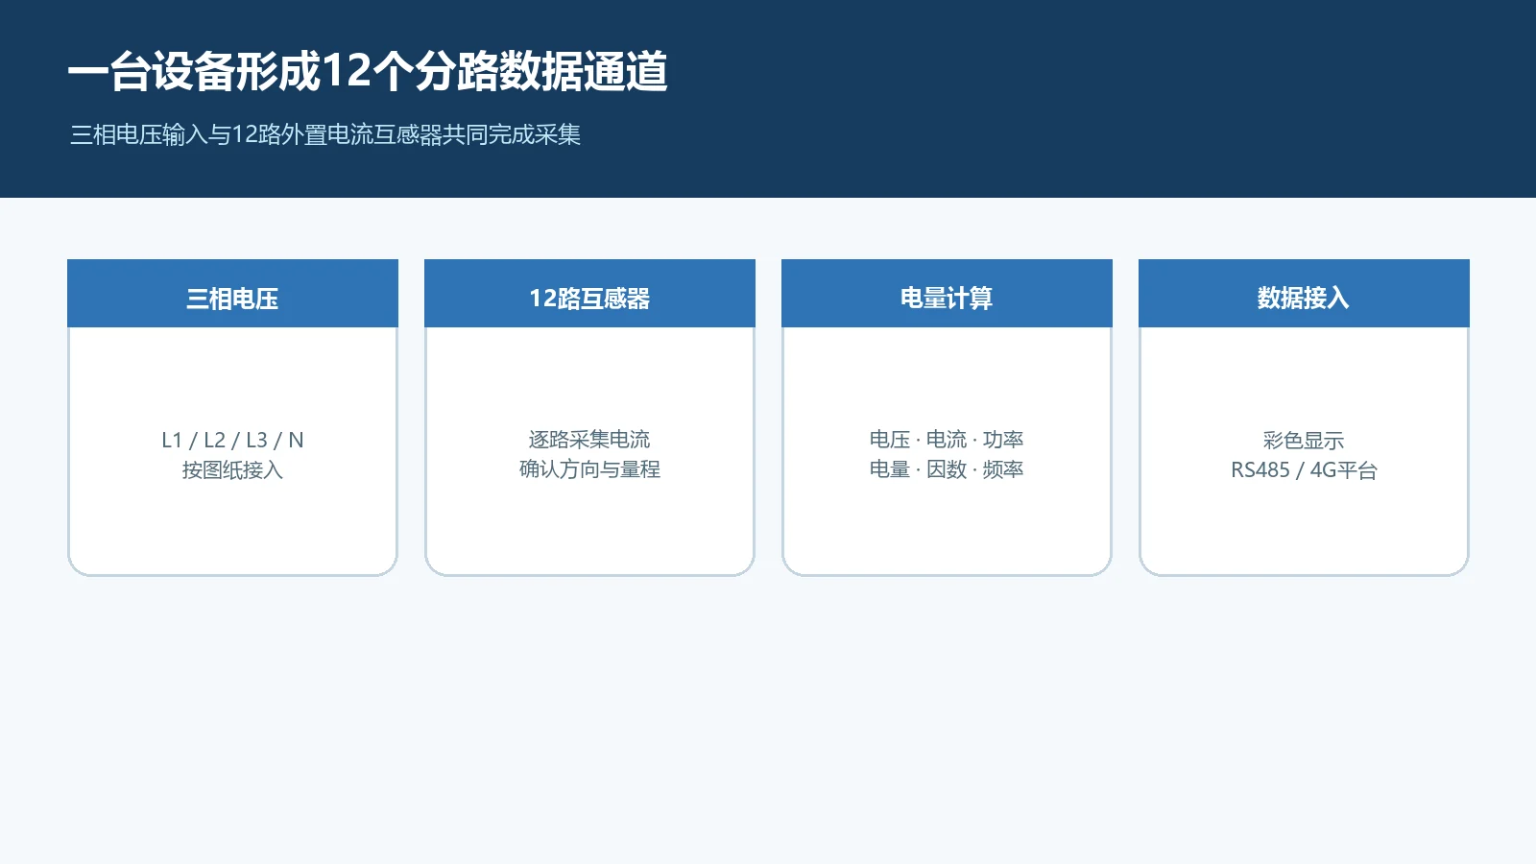Select the subtitle 三相电压输入与12路外置电流互感器共同完成采集
Viewport: 1536px width, 864px height.
tap(325, 134)
